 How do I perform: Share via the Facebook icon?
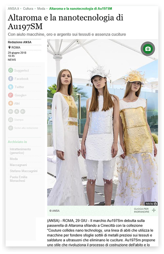pos(11,78)
